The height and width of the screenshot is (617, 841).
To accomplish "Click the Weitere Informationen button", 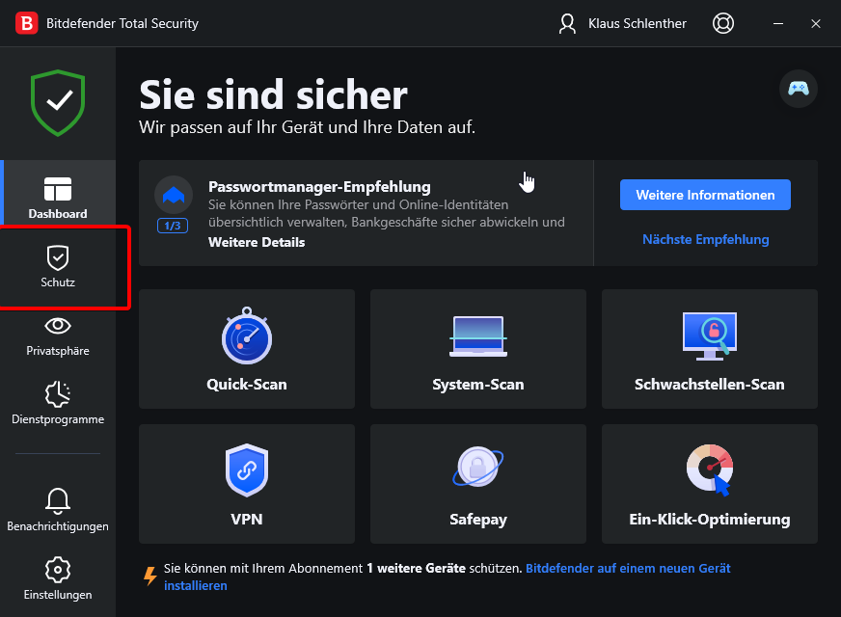I will tap(705, 195).
